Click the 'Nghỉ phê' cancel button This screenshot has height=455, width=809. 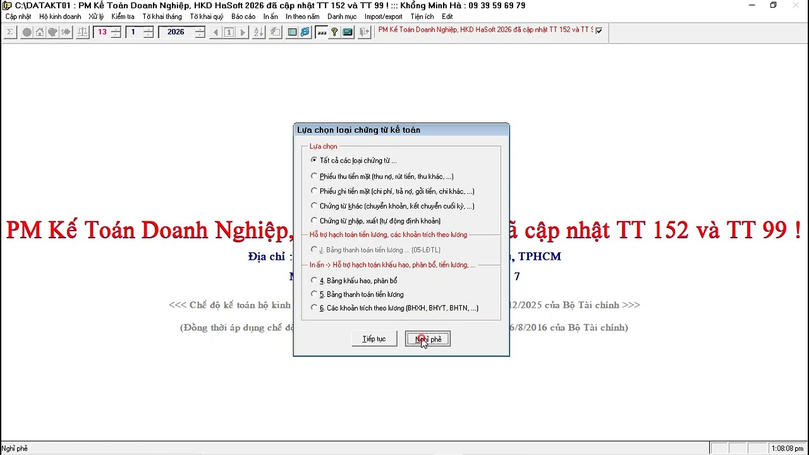(428, 339)
